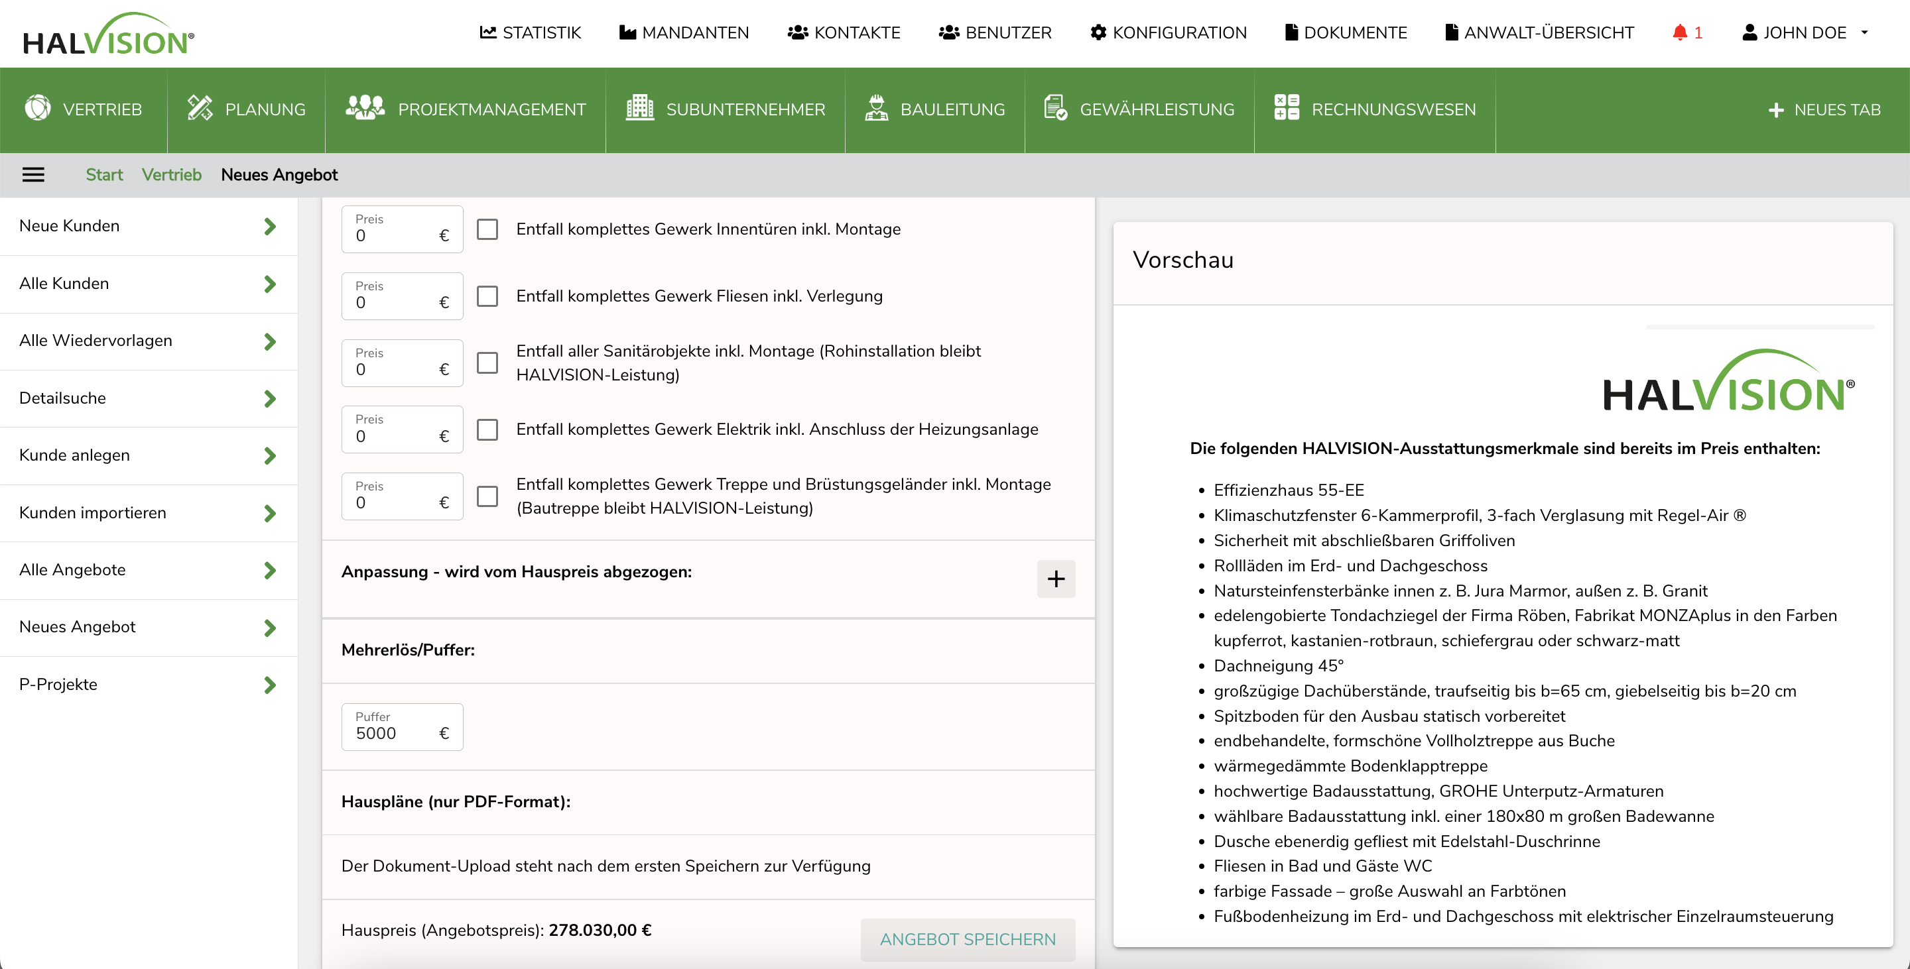Image resolution: width=1910 pixels, height=969 pixels.
Task: Click the Anwalt-Übersicht file icon
Action: [1451, 32]
